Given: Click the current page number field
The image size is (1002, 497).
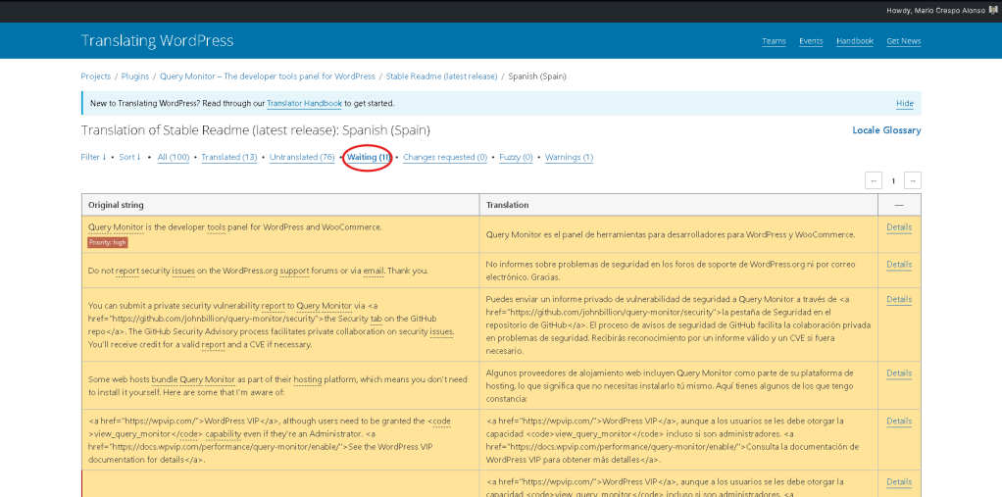Looking at the screenshot, I should tap(893, 180).
